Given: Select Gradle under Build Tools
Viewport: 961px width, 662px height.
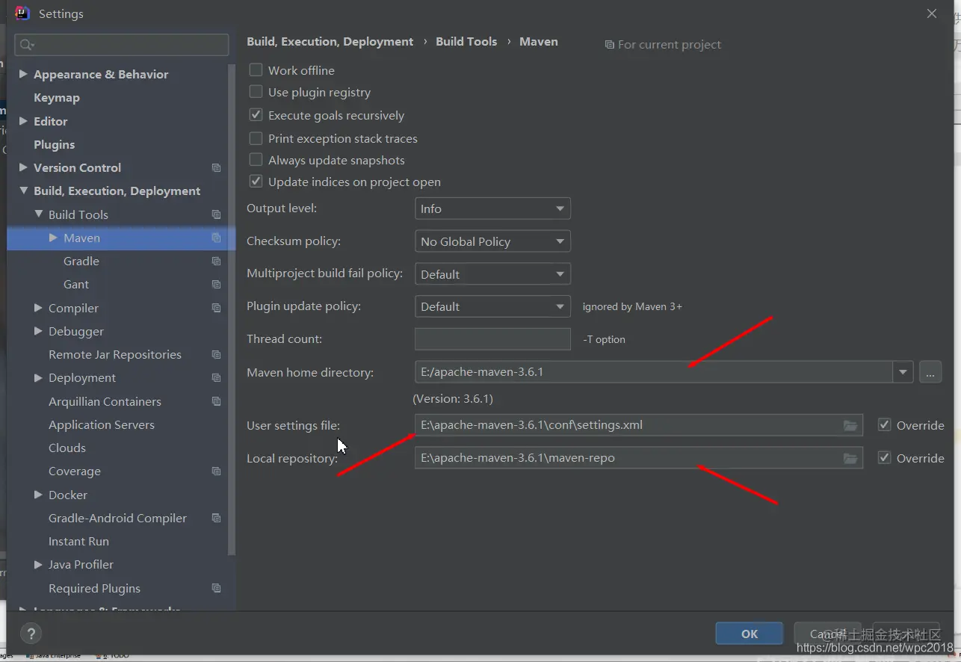Looking at the screenshot, I should 81,262.
